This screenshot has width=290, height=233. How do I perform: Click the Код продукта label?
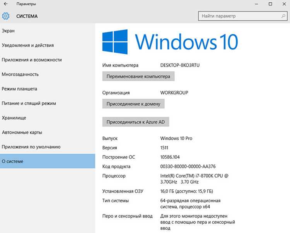click(116, 166)
